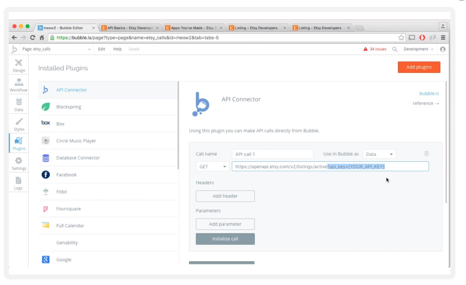
Task: View the 34 issues warning
Action: pos(375,49)
